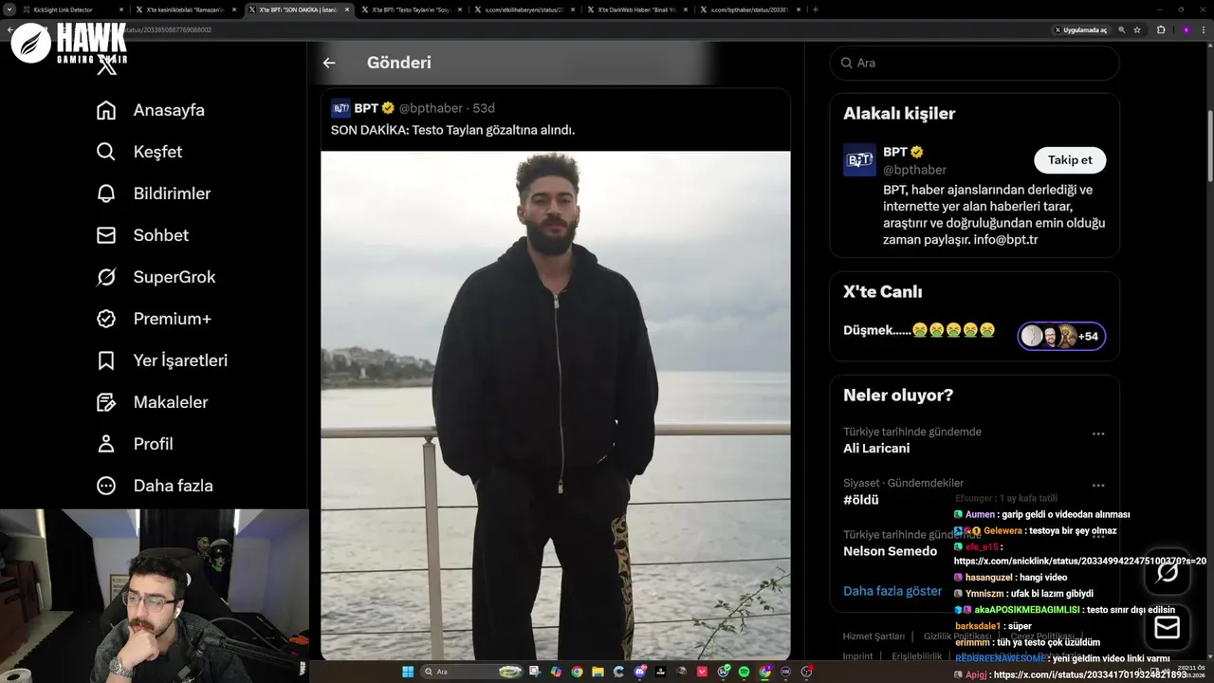Click back arrow next to Gönderi
1214x683 pixels.
[x=329, y=63]
